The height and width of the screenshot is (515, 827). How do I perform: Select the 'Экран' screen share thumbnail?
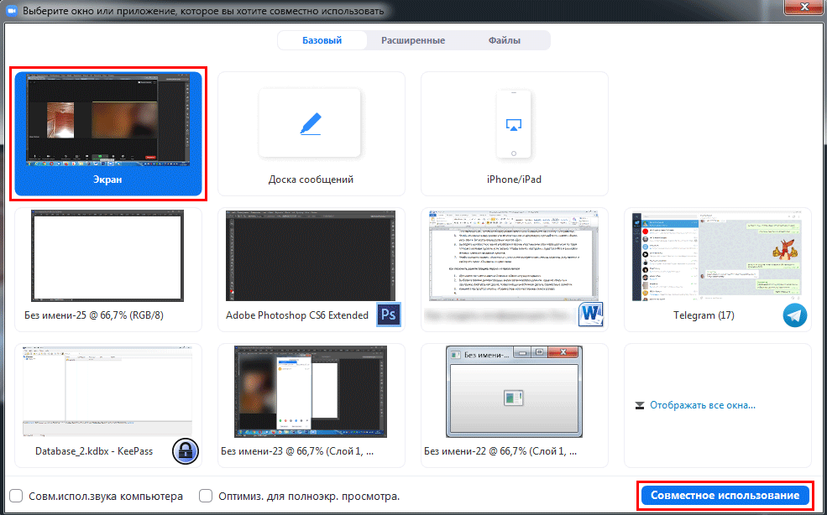pos(106,134)
